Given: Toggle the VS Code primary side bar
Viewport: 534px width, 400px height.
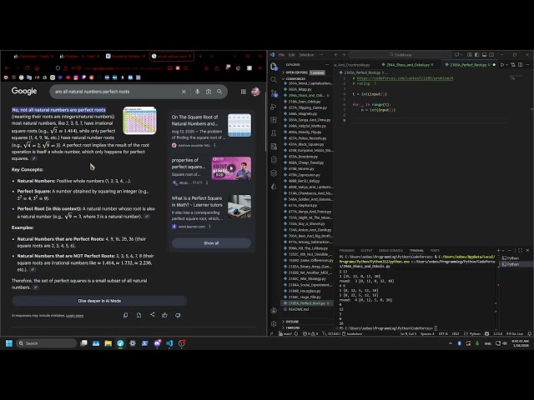Looking at the screenshot, I should (476, 54).
